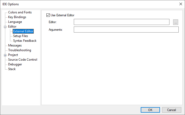Open the Key Bindings options page
Screen dimensions: 185x115
[17, 17]
